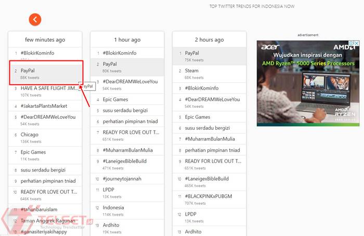Open Epic Games in 2 hours ago column
This screenshot has height=236, width=364.
pos(210,117)
